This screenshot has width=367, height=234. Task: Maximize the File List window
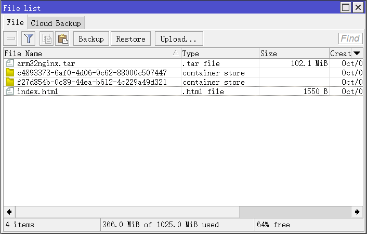[x=346, y=8]
